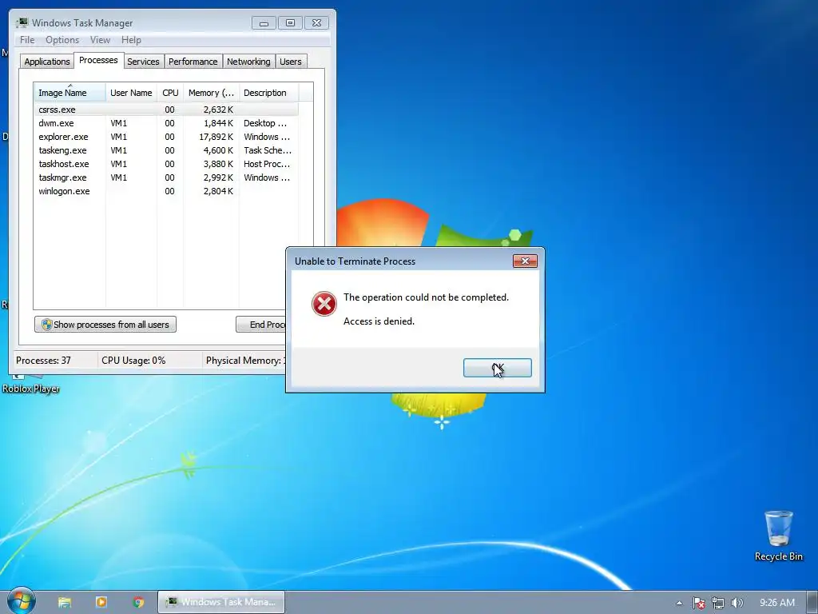The image size is (818, 614).
Task: Select the csrss.exe process row
Action: [x=167, y=110]
